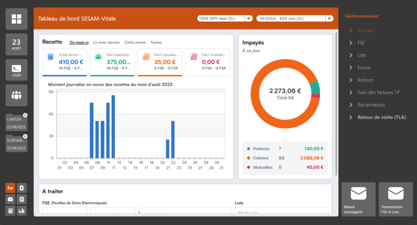The width and height of the screenshot is (417, 225).
Task: Close the I.AATIUN patient folder
Action: pyautogui.click(x=25, y=116)
